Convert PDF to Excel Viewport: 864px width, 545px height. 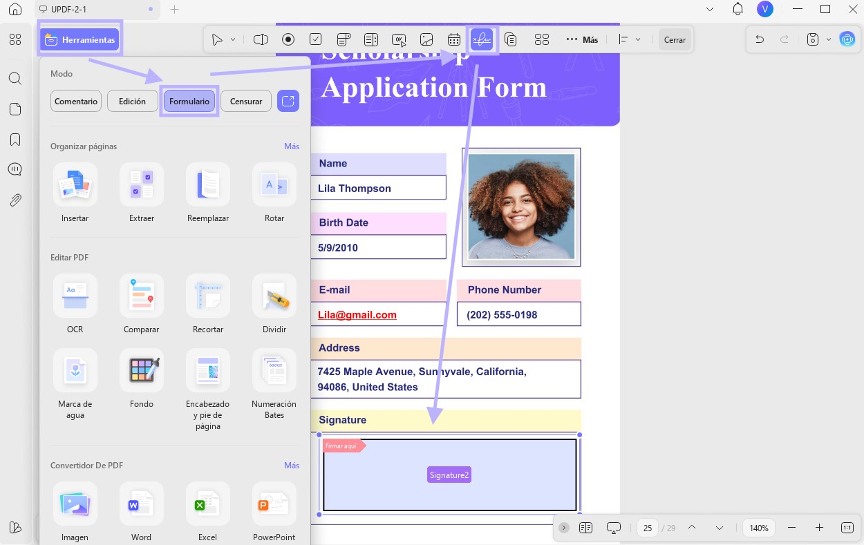[x=207, y=512]
